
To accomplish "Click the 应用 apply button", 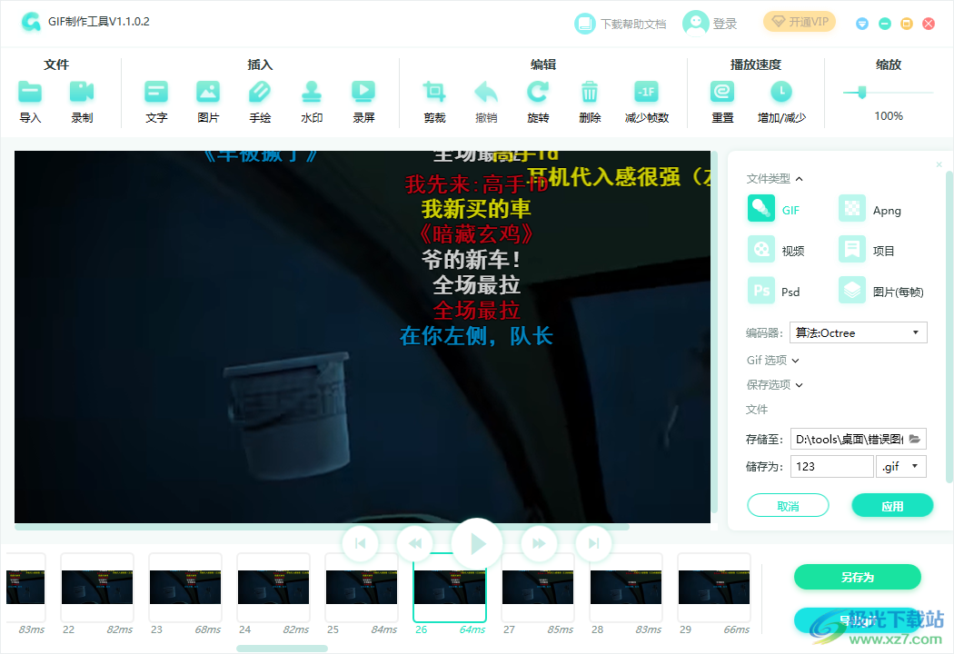I will coord(892,506).
